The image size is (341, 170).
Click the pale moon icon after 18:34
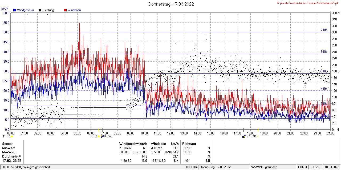(258, 136)
